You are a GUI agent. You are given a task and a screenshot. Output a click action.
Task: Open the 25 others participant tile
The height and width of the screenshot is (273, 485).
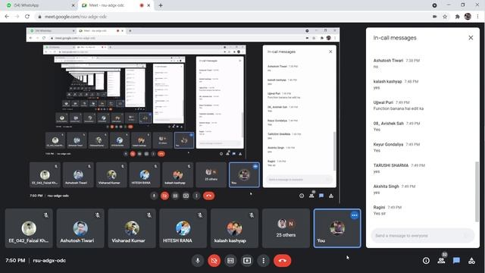coord(286,228)
